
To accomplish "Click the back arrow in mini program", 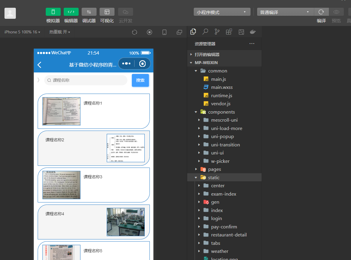I will click(x=39, y=65).
